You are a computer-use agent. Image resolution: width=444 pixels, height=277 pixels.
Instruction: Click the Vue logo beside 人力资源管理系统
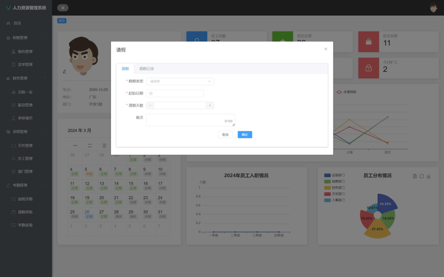point(9,8)
